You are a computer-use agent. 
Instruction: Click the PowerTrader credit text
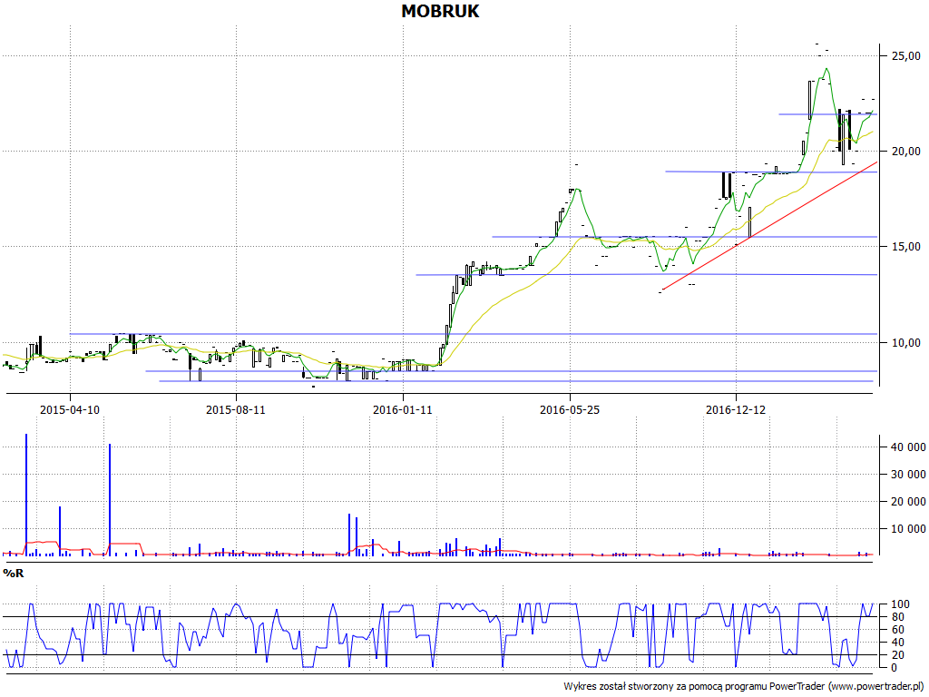tap(745, 686)
